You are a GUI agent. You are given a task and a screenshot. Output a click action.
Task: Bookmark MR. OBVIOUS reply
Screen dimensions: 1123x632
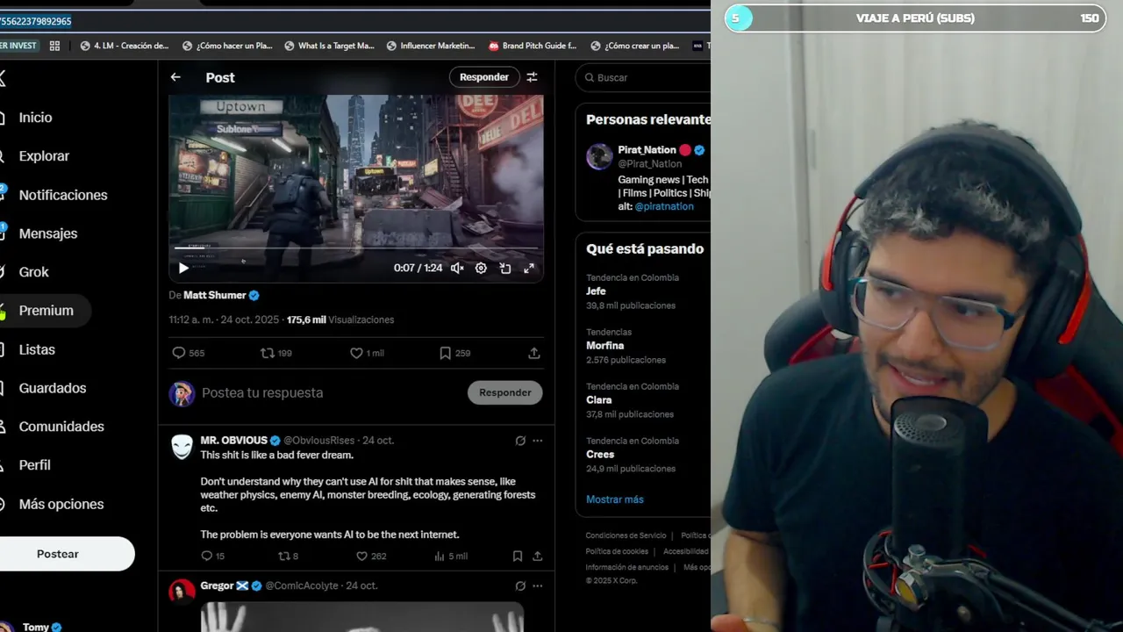tap(518, 556)
